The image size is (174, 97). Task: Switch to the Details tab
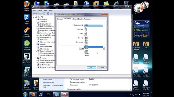[x=80, y=19]
